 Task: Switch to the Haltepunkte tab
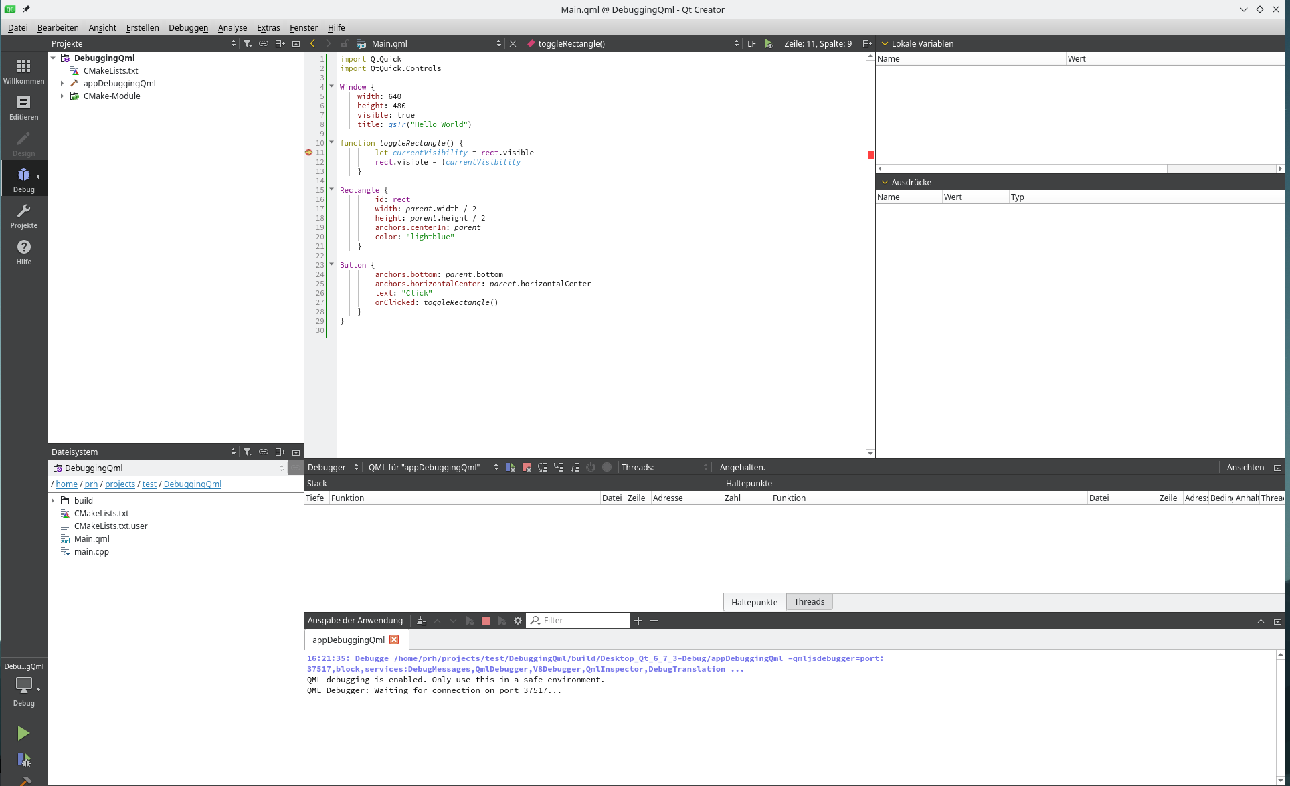click(754, 602)
